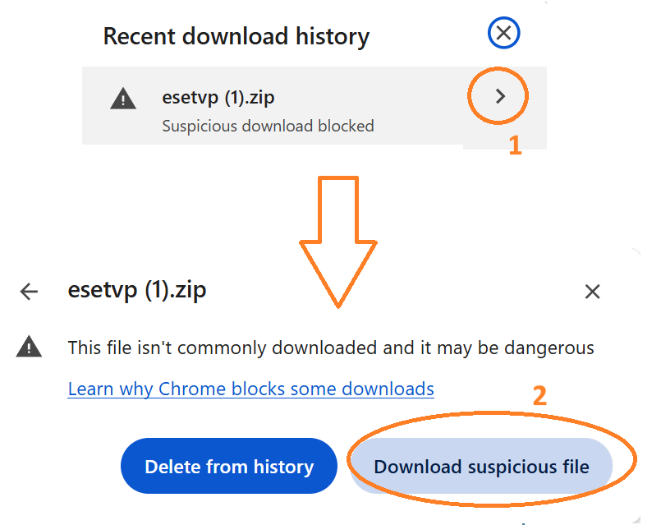This screenshot has width=661, height=525.
Task: Go back using the left arrow icon
Action: pos(30,292)
